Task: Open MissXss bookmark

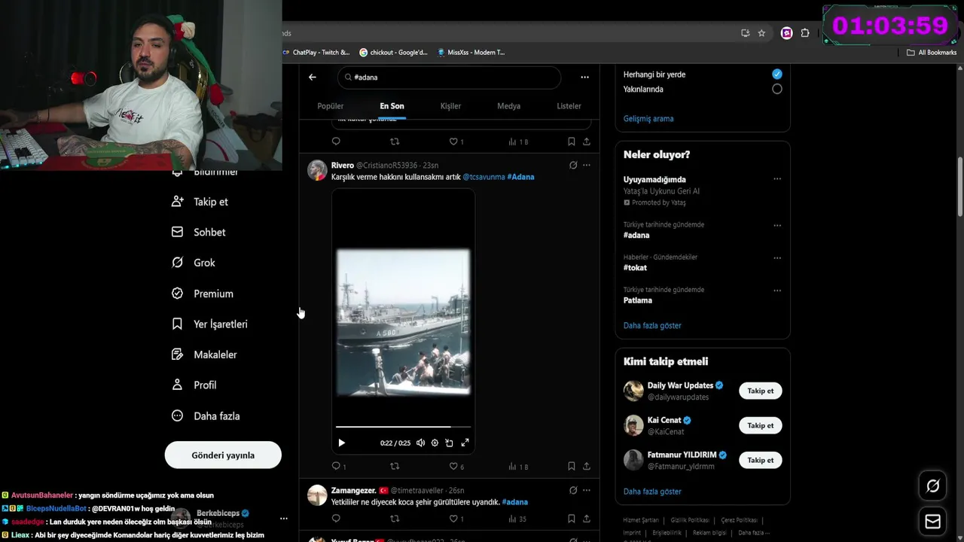Action: coord(471,53)
